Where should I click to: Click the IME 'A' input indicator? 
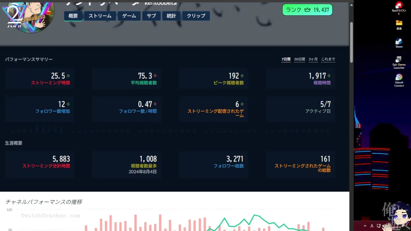[372, 226]
